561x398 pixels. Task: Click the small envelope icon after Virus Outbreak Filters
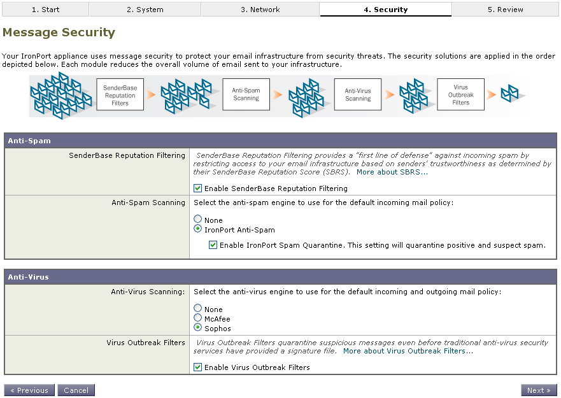(510, 93)
